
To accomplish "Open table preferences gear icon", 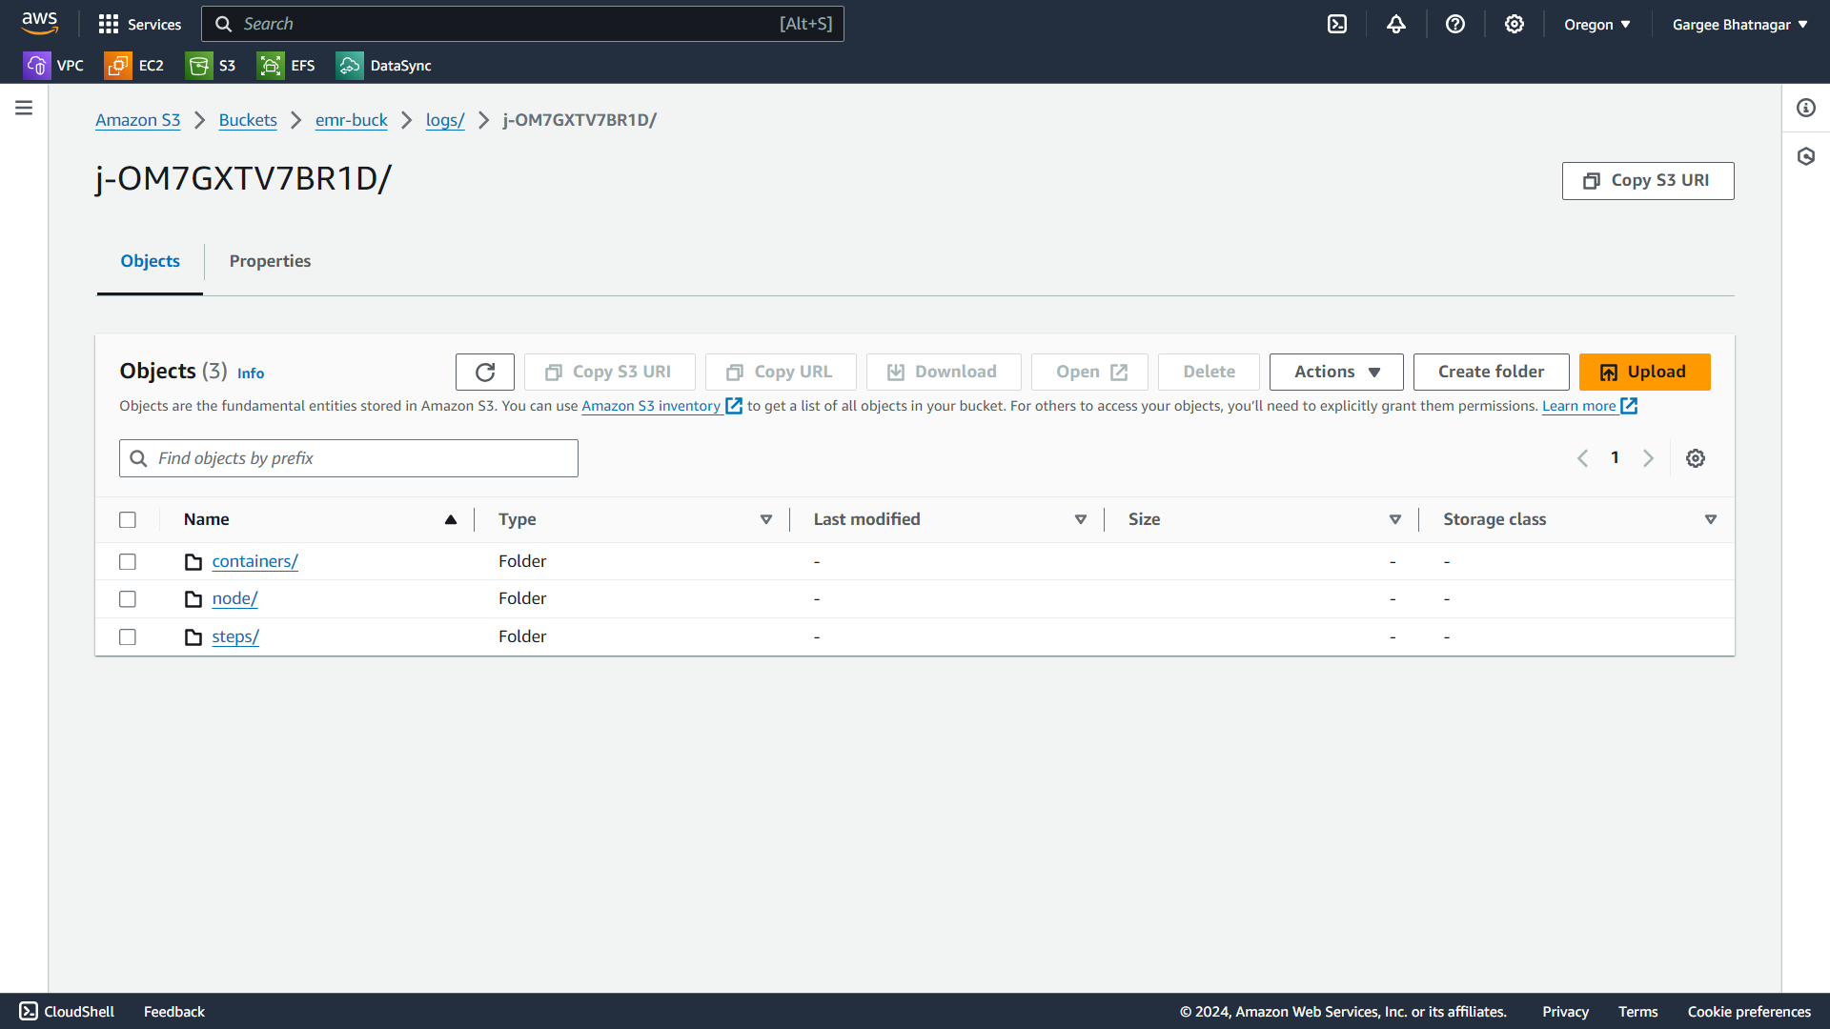I will pos(1695,458).
